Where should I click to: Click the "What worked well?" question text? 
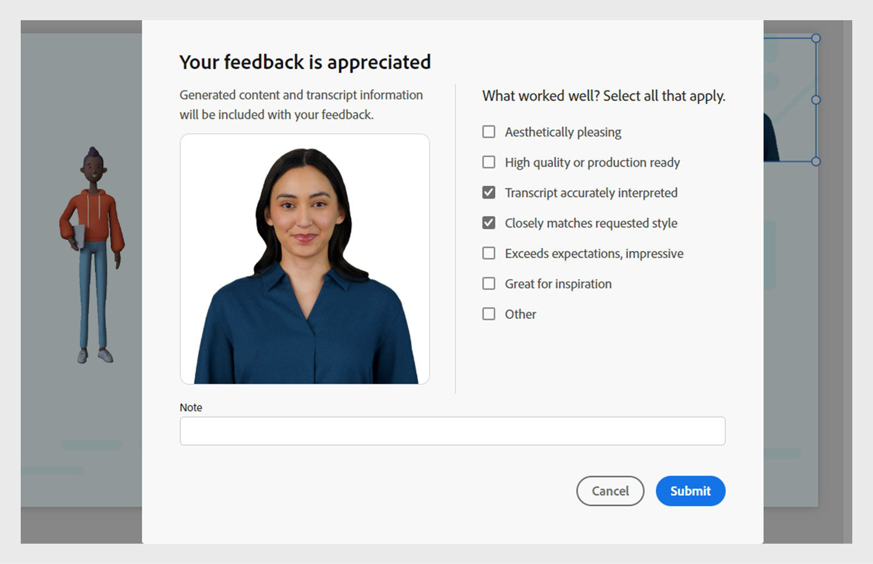coord(603,96)
